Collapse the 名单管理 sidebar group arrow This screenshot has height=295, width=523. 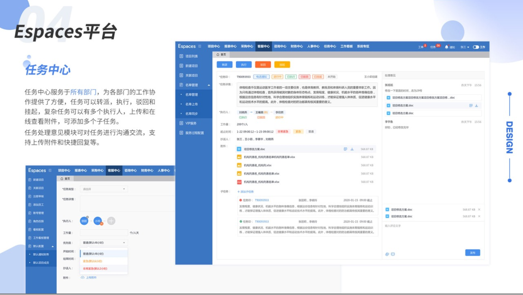(208, 85)
